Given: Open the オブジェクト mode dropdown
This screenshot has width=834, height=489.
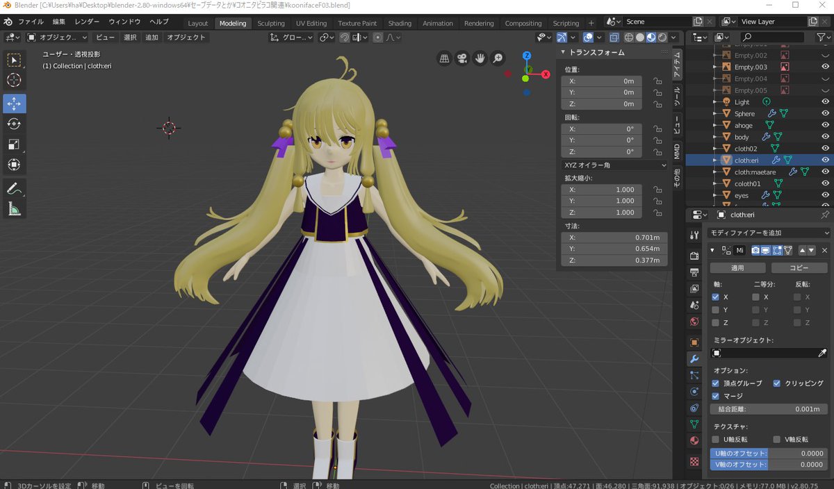Looking at the screenshot, I should coord(57,37).
